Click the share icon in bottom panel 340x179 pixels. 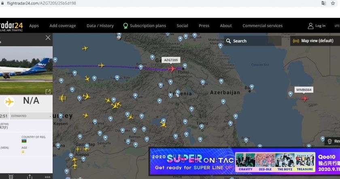tap(30, 176)
